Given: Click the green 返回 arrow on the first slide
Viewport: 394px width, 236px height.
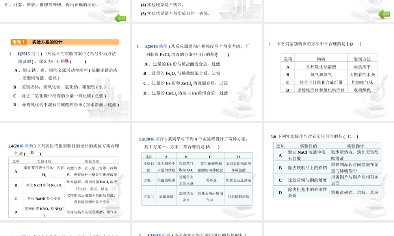Looking at the screenshot, I should click(121, 18).
